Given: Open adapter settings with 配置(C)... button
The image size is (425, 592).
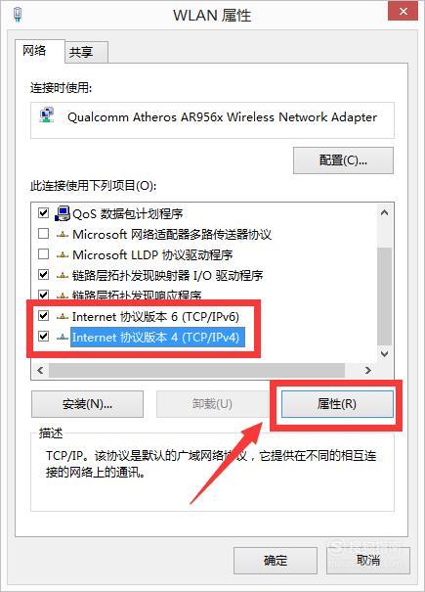Looking at the screenshot, I should pyautogui.click(x=343, y=160).
